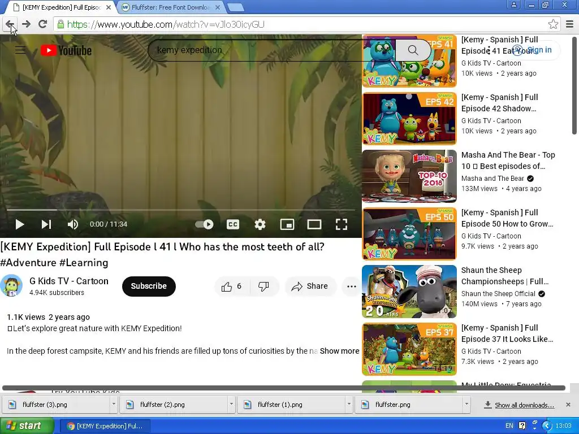Toggle the autoplay switch

pyautogui.click(x=204, y=224)
